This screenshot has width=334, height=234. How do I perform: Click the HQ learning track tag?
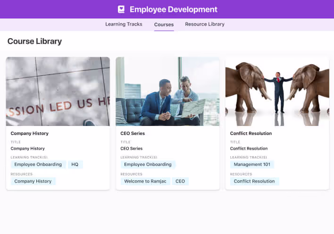pyautogui.click(x=75, y=165)
